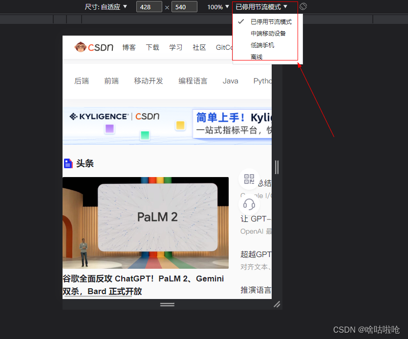The width and height of the screenshot is (408, 339).
Task: Open the 推演语言 article link
Action: [x=256, y=290]
